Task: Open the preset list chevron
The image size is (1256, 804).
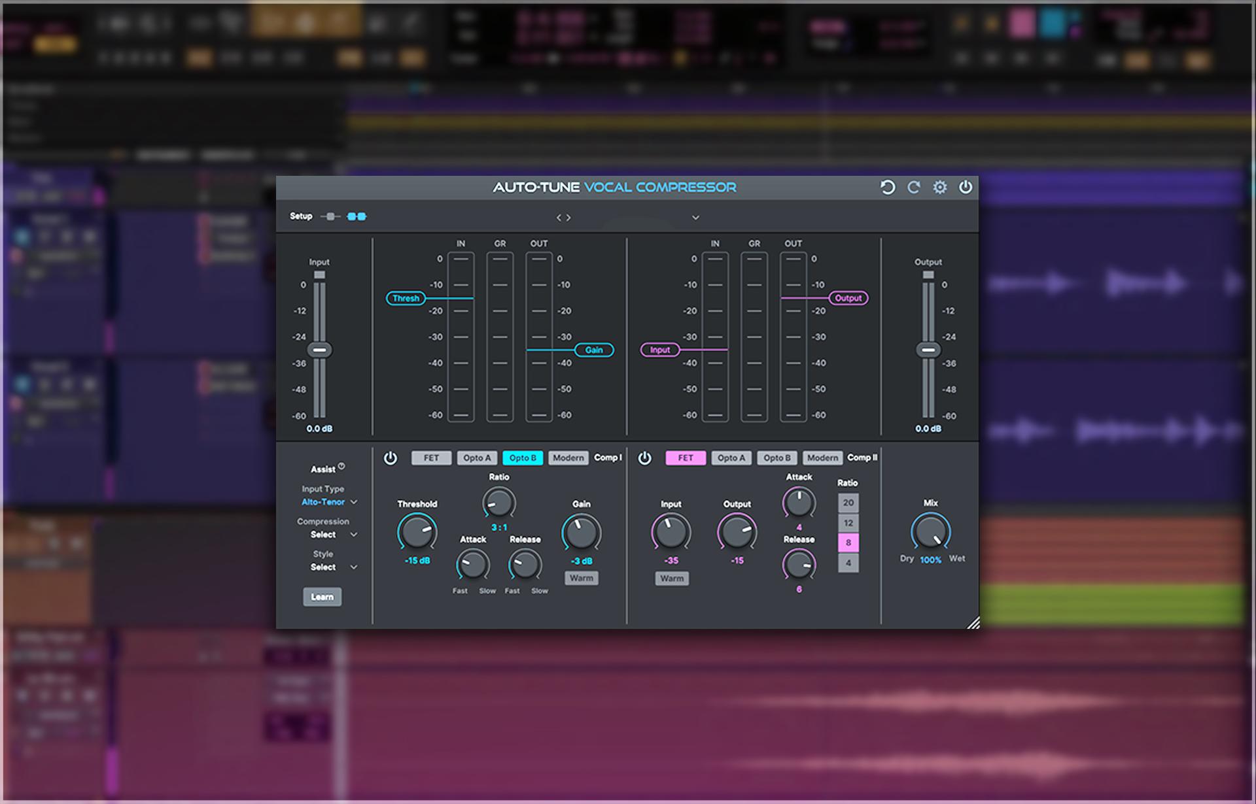Action: tap(695, 218)
